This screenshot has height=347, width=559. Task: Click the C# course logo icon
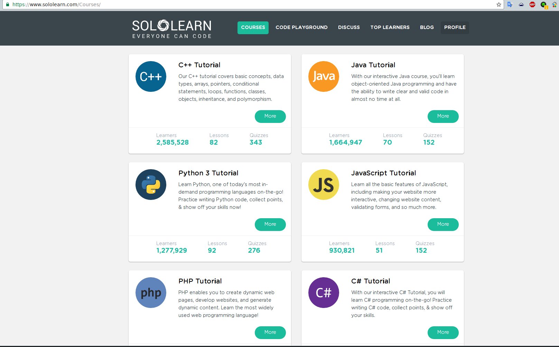(x=324, y=293)
